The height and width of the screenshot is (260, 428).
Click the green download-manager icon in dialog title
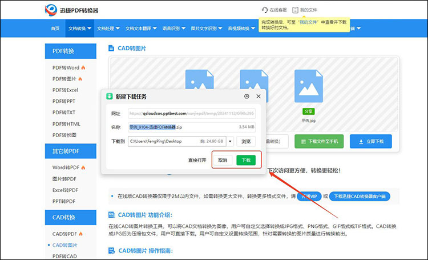click(x=110, y=96)
